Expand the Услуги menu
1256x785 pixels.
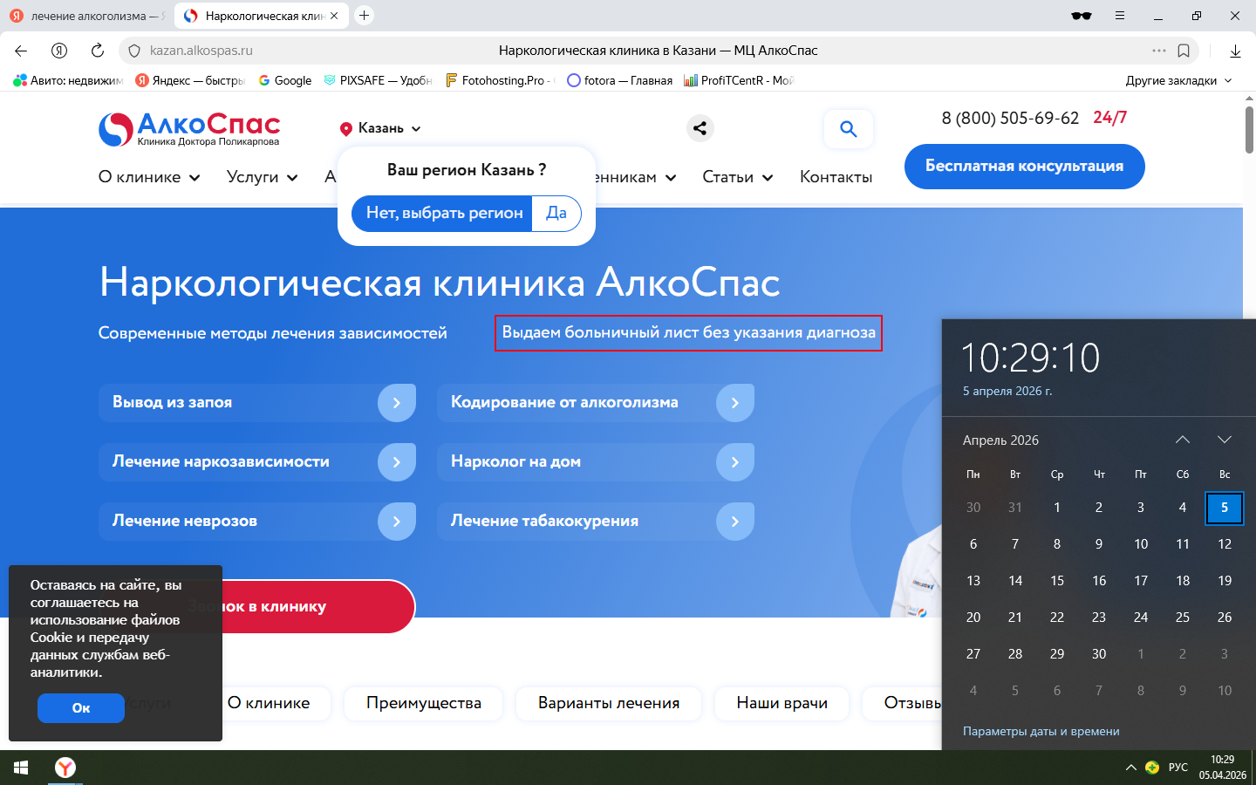point(263,177)
